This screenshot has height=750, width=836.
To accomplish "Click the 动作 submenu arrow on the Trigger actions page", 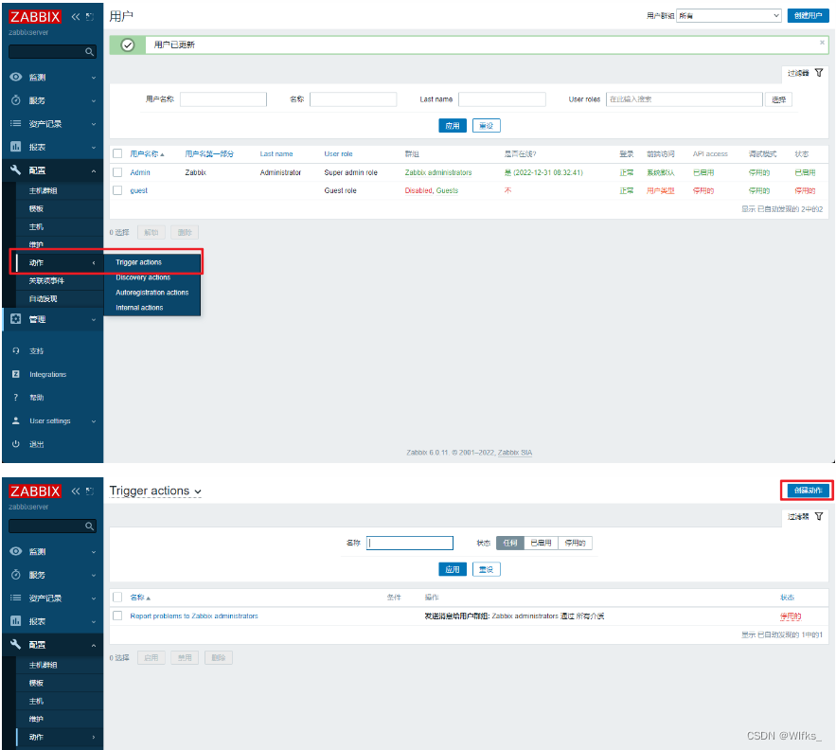I will pos(94,737).
